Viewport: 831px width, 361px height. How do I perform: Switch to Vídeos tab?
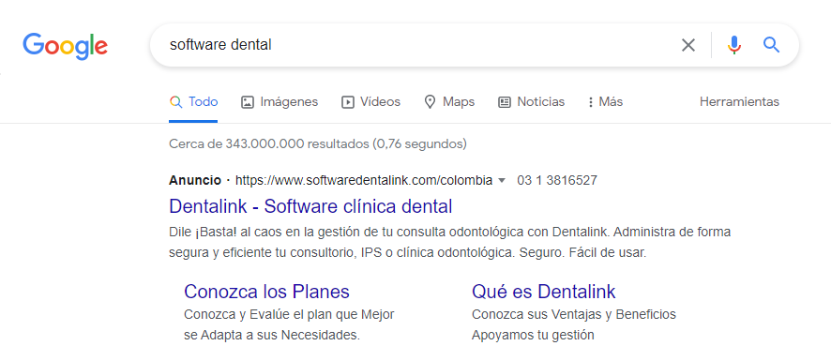(x=371, y=102)
